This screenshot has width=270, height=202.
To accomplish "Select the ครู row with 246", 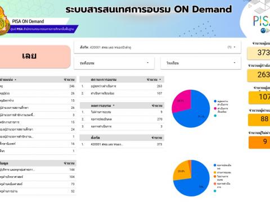I will click(38, 86).
